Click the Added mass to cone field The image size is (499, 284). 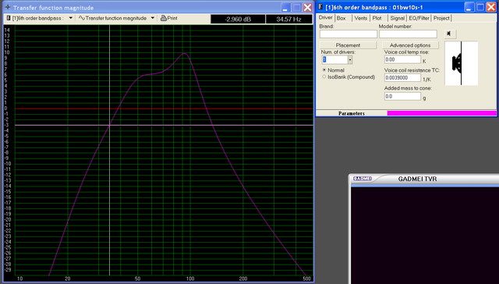click(402, 96)
